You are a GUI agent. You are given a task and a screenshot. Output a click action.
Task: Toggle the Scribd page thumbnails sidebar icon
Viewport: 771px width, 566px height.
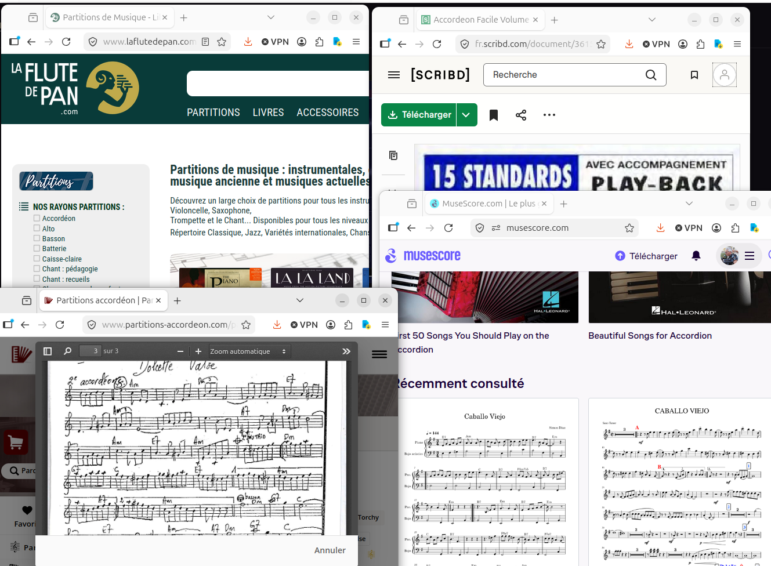(393, 155)
